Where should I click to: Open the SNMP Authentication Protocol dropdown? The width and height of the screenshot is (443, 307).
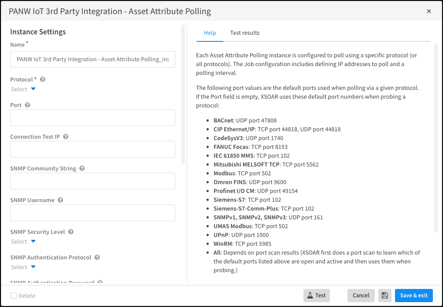[x=23, y=267]
